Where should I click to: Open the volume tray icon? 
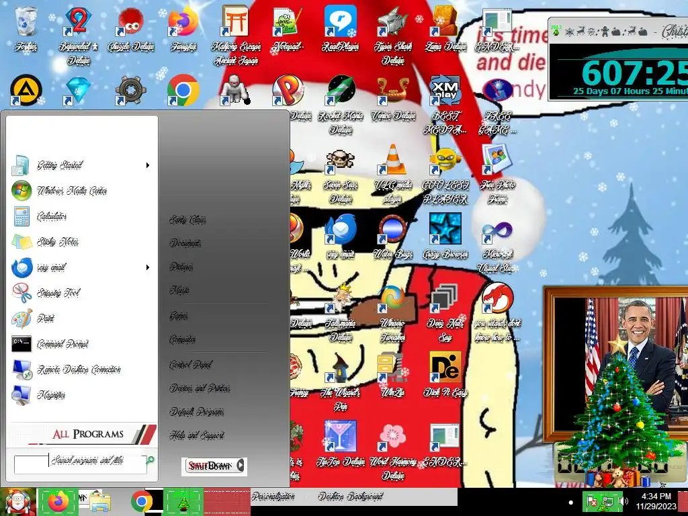[x=625, y=501]
